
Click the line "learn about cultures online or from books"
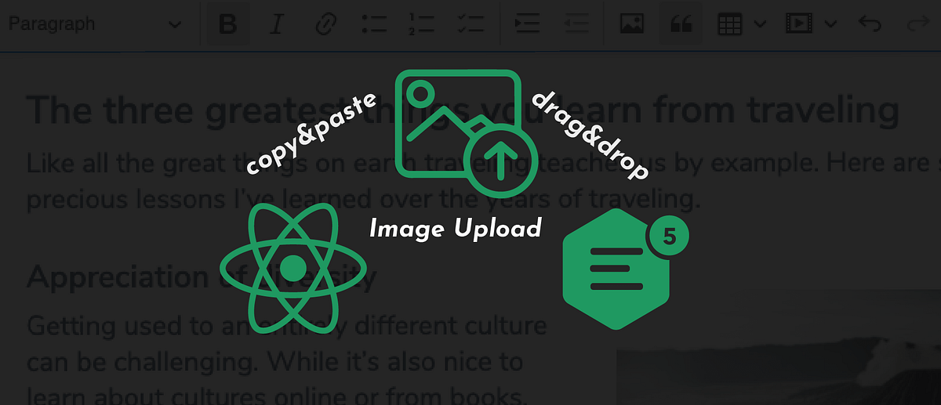coord(274,395)
